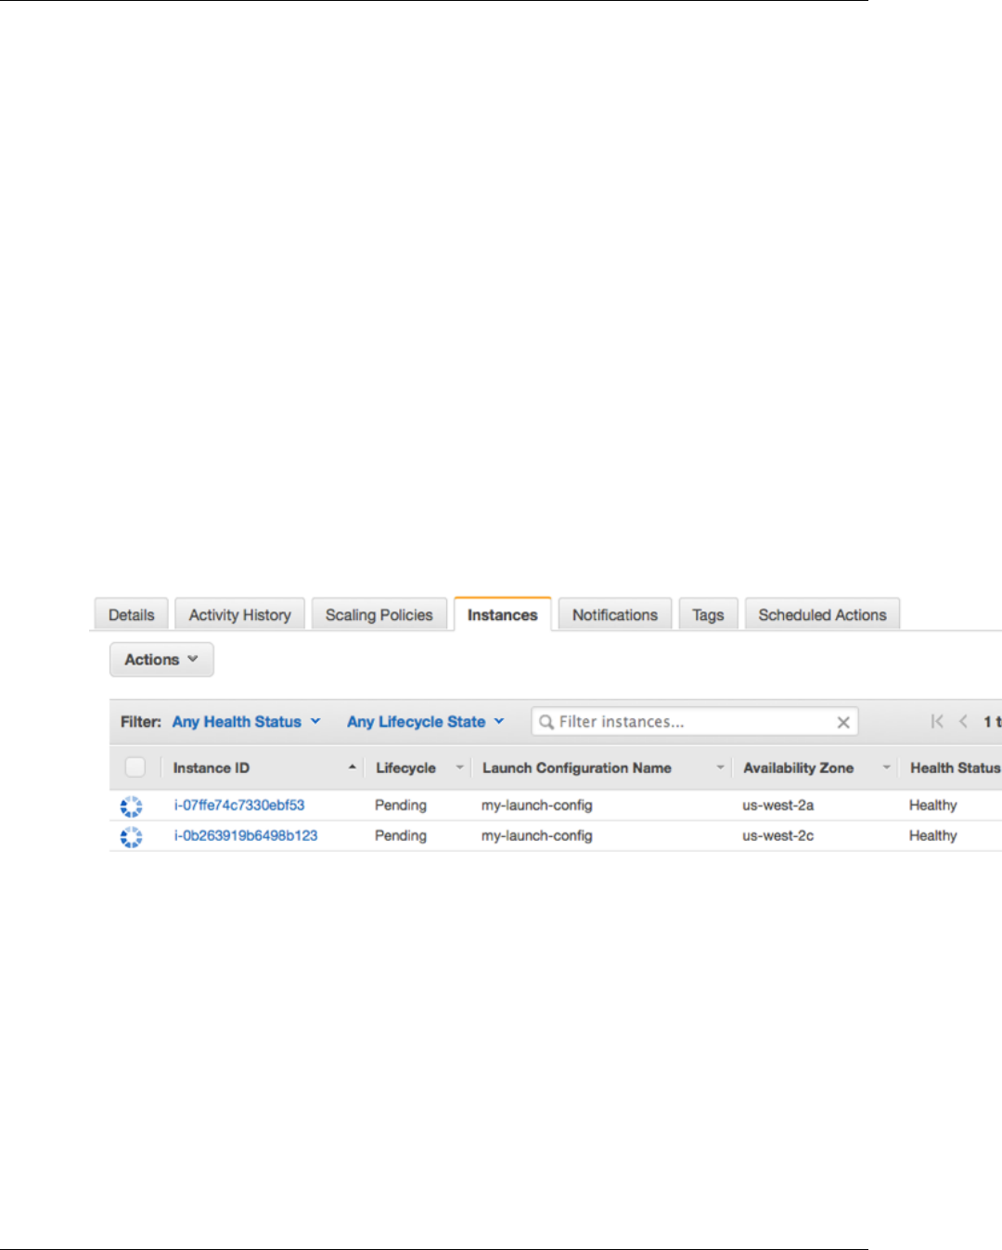Open Availability Zone column sort arrow

click(887, 767)
